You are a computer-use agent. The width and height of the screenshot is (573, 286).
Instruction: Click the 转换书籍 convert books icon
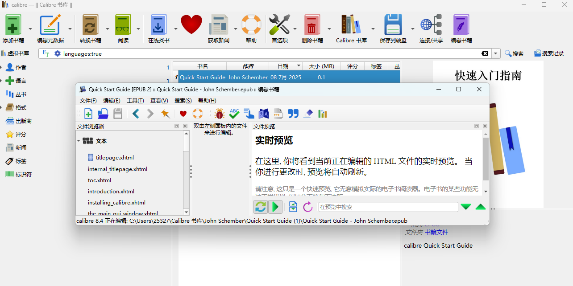point(90,25)
